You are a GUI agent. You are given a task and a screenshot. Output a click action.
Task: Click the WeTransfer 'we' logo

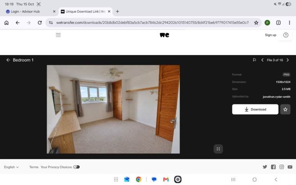165,35
